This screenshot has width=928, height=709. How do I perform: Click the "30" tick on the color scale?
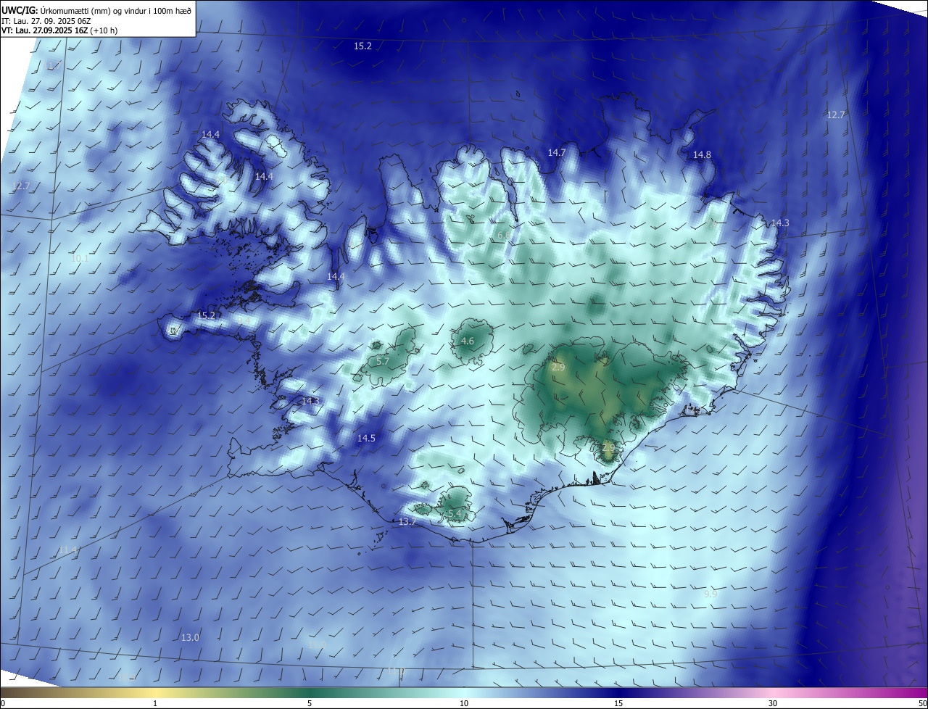tap(773, 703)
